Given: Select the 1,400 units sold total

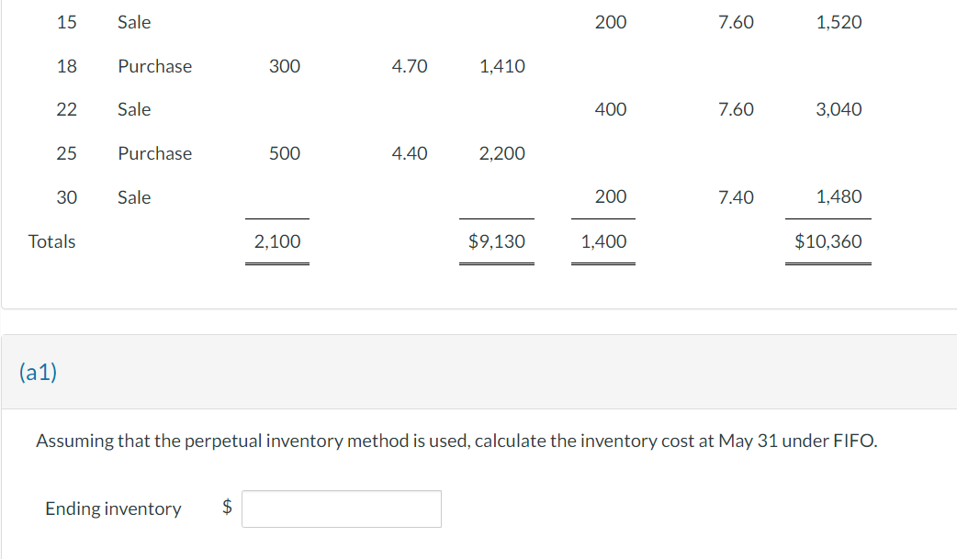Looking at the screenshot, I should (603, 240).
